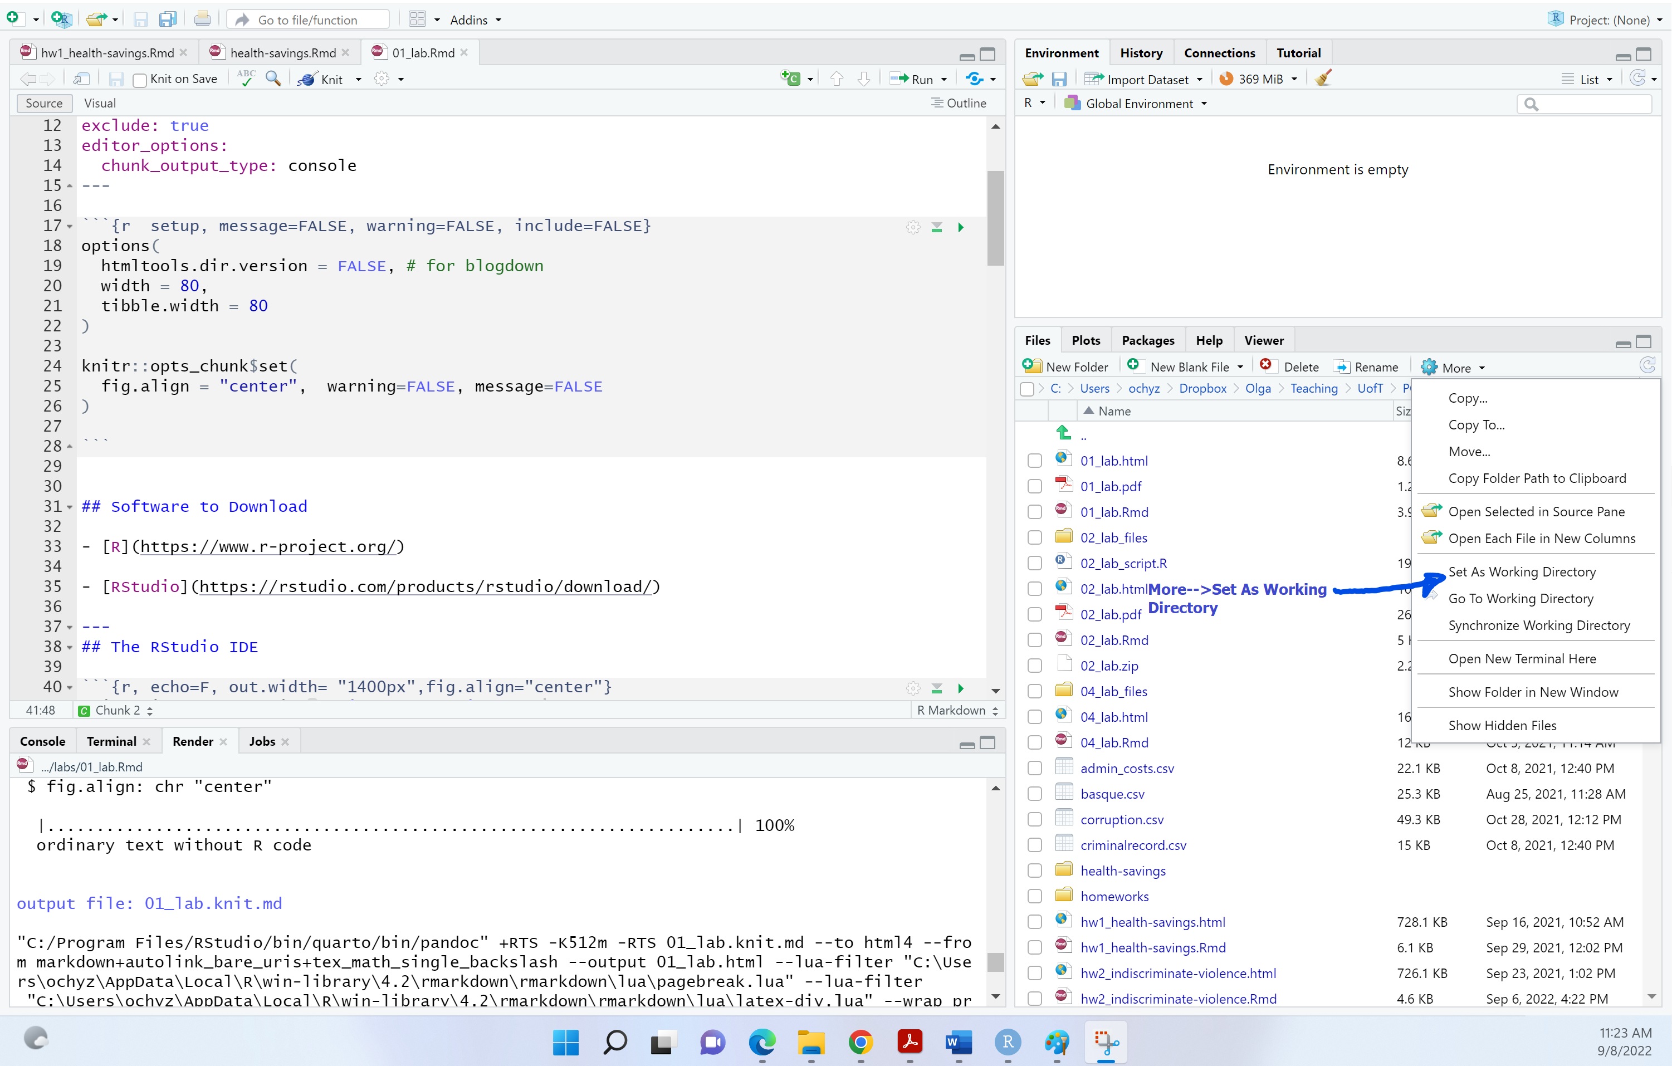The image size is (1672, 1066).
Task: Expand the Knit options dropdown arrow
Action: pyautogui.click(x=358, y=80)
